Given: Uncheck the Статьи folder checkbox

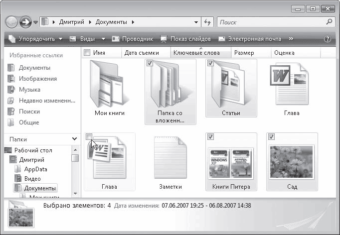Looking at the screenshot, I should [x=210, y=63].
